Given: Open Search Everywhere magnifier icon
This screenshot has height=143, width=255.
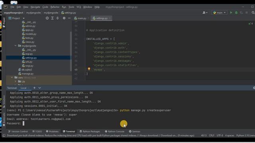Looking at the screenshot, I should 253,13.
